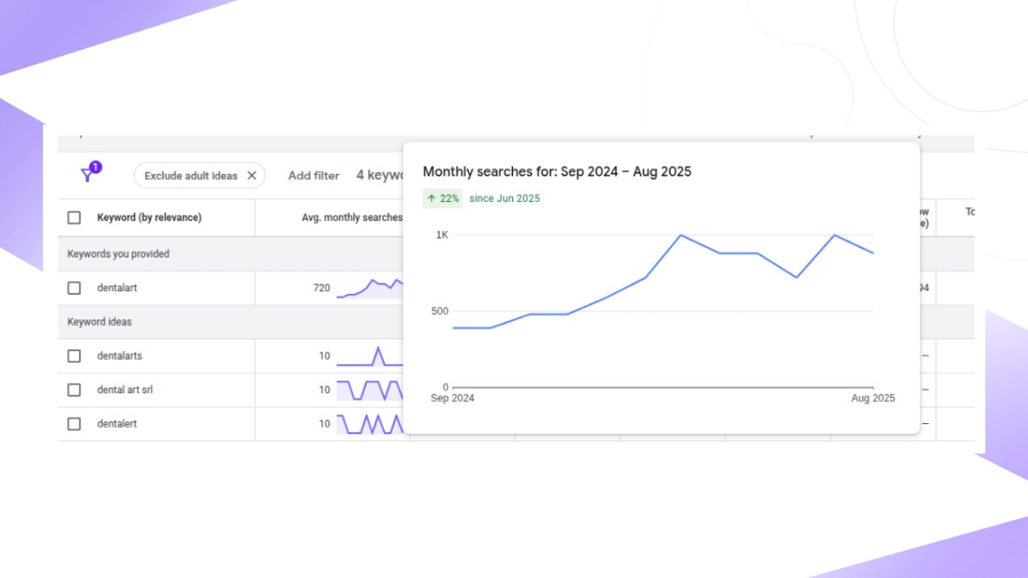Open the dentalart trend sparkline
Image resolution: width=1028 pixels, height=578 pixels.
[370, 288]
